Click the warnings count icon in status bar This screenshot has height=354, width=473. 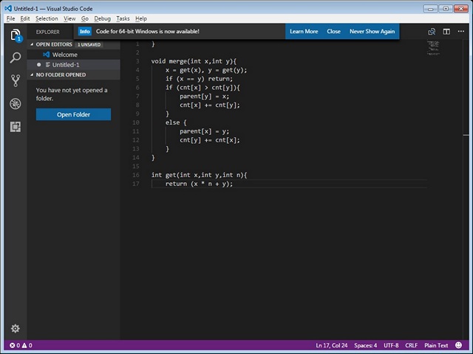coord(24,346)
